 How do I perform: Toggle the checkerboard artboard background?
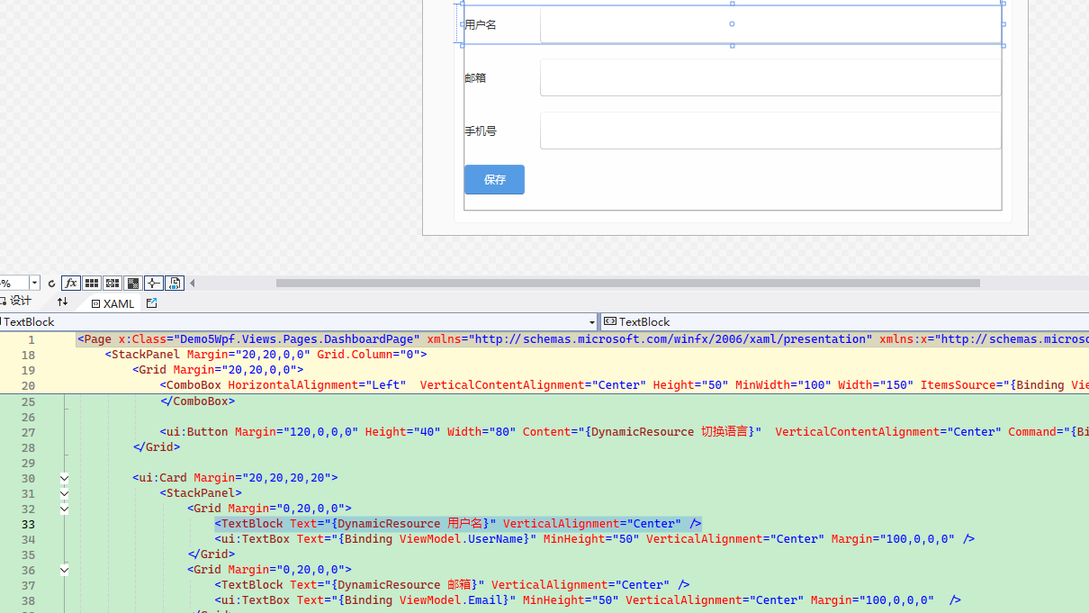(133, 284)
